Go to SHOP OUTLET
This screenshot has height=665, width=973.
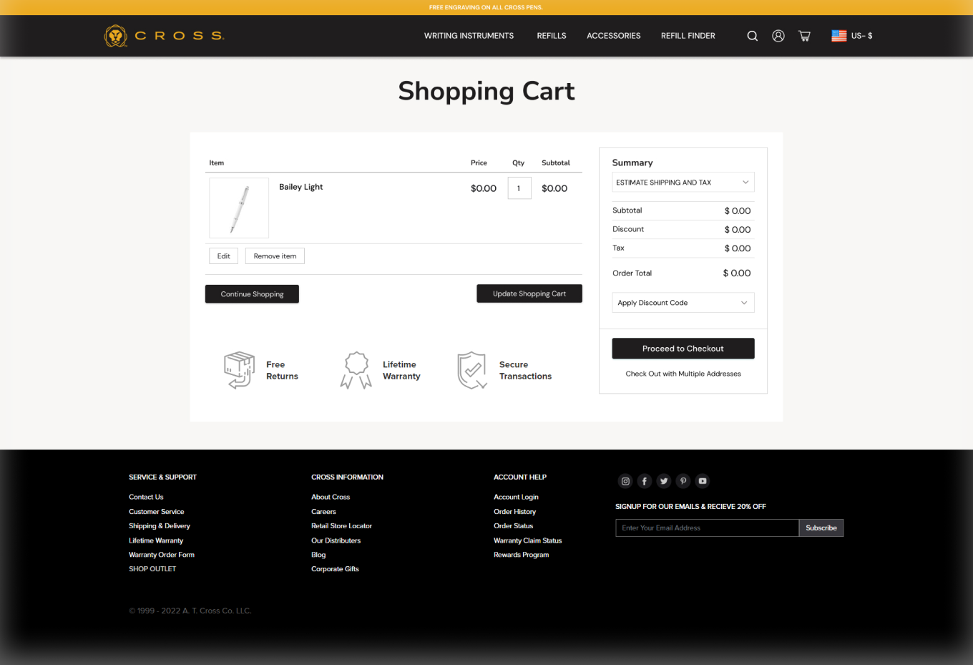(x=152, y=569)
